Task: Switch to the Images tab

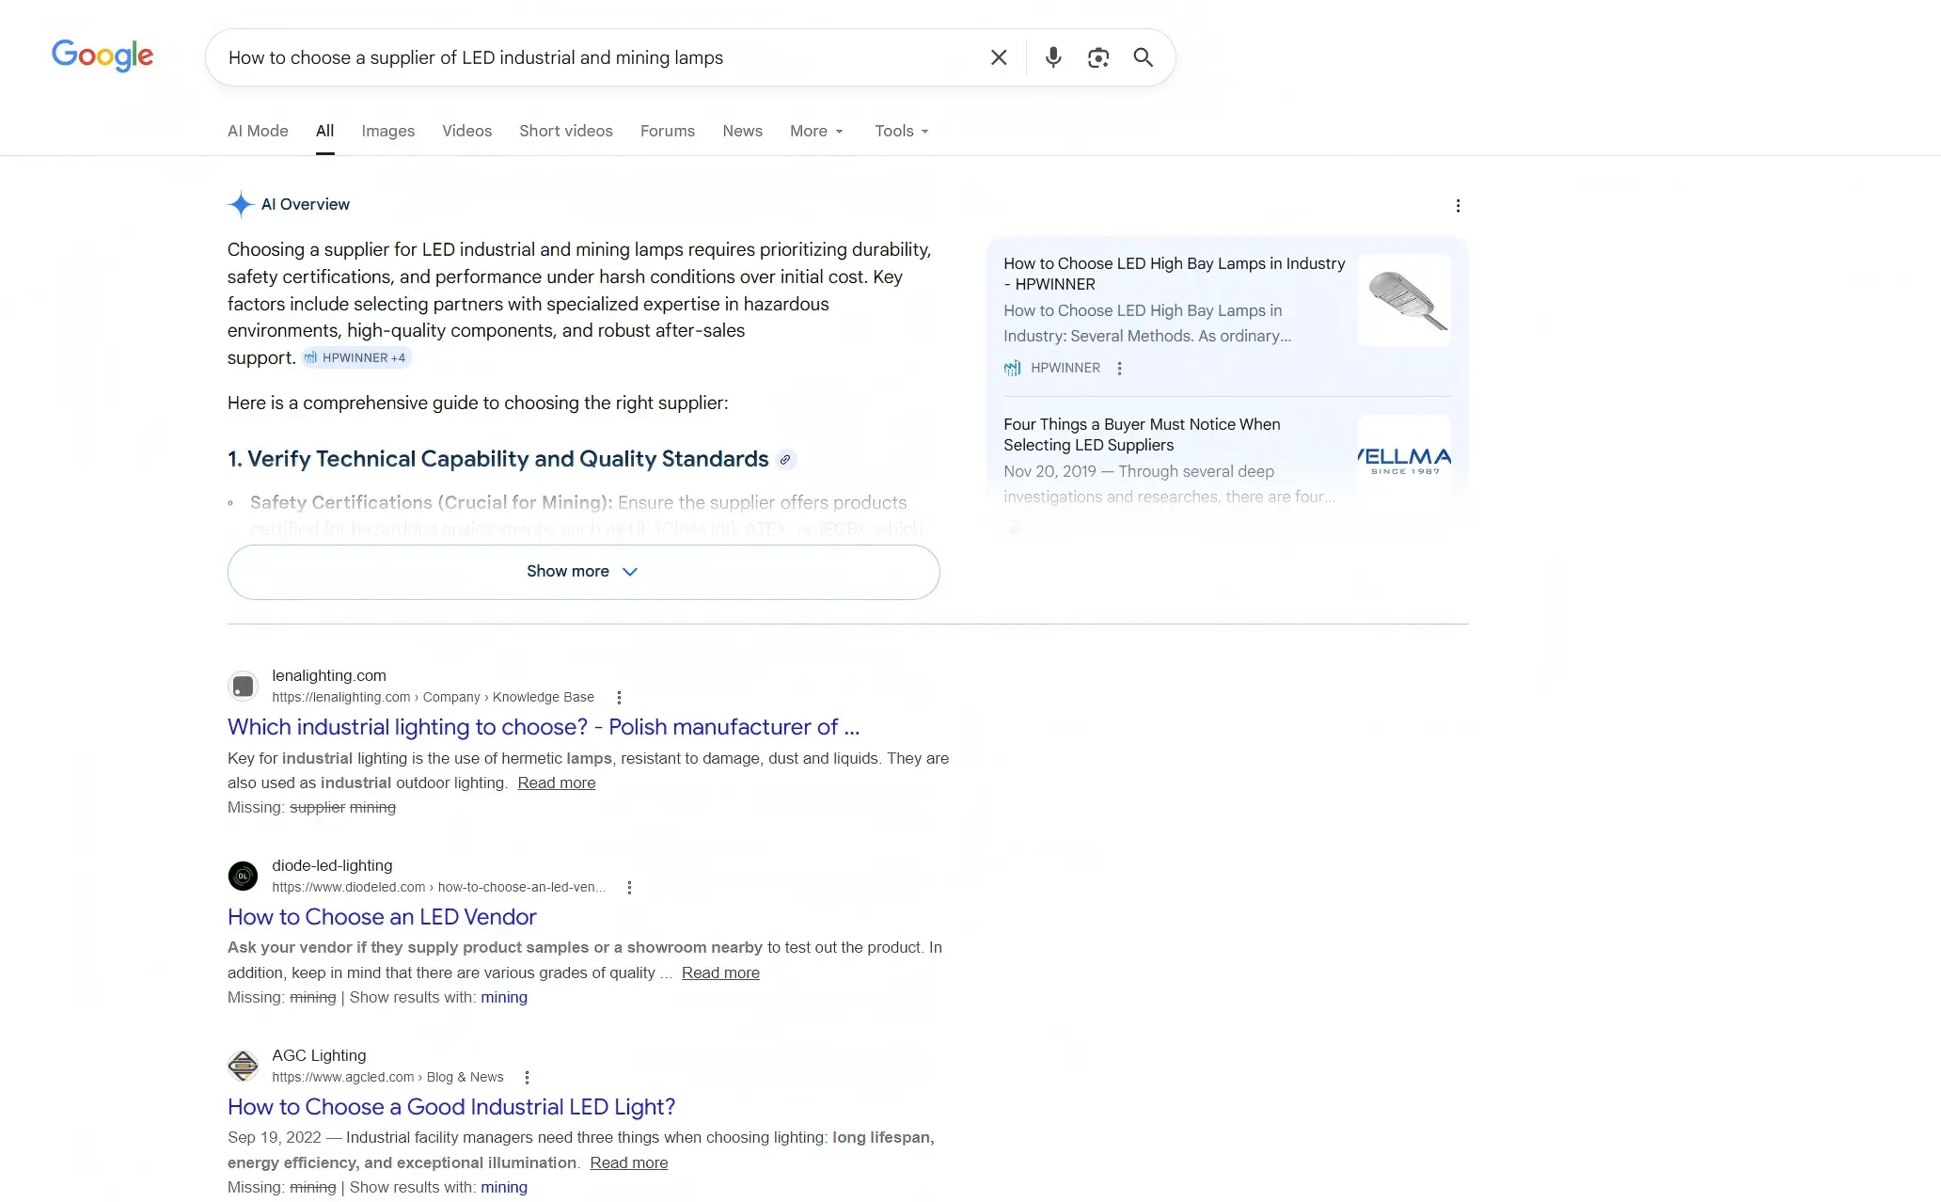Action: (387, 131)
